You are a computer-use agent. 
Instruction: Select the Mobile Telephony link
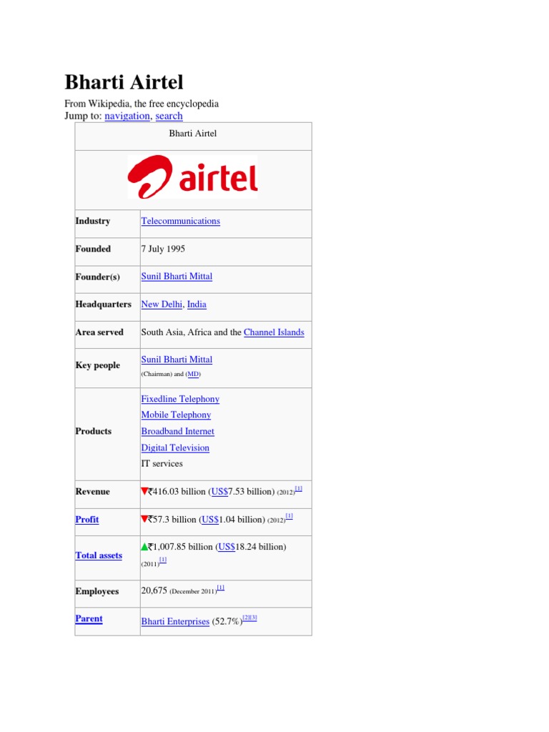tap(176, 415)
